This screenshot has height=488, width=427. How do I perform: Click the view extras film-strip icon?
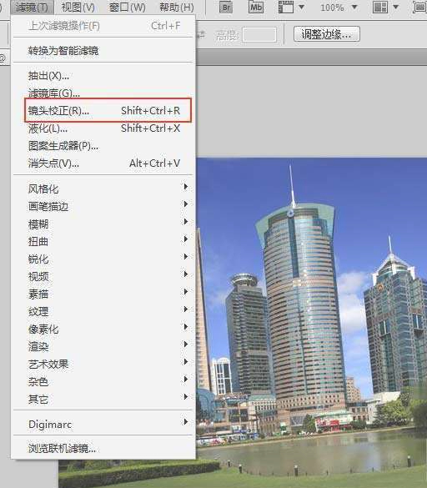pos(286,7)
